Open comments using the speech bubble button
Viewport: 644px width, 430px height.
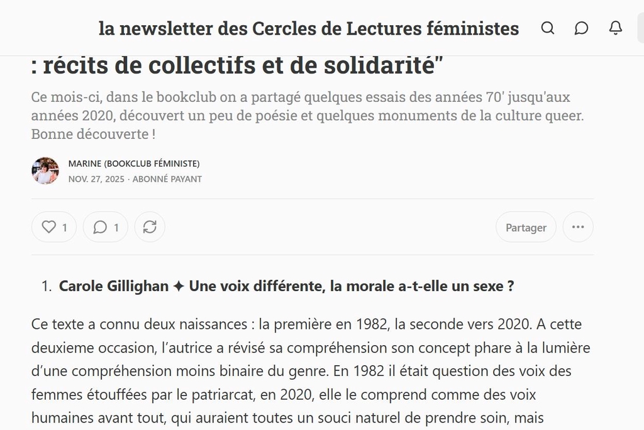coord(106,228)
